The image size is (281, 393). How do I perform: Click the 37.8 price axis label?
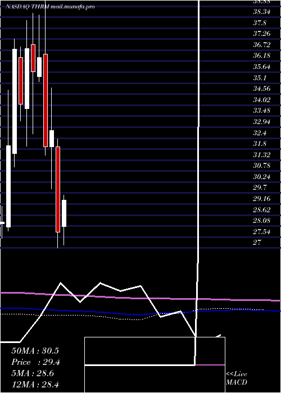point(260,23)
